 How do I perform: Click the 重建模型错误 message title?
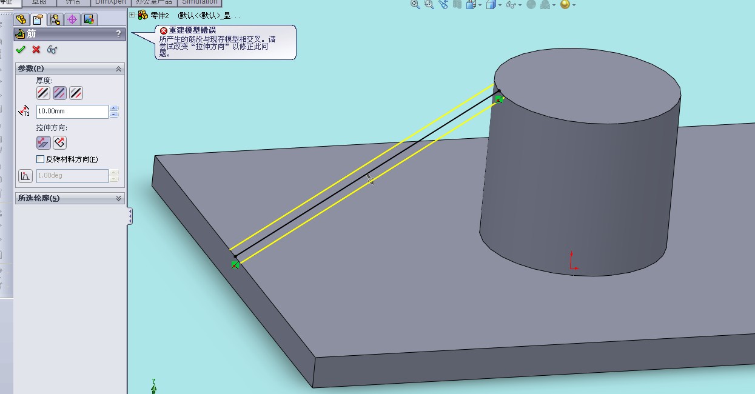click(x=192, y=30)
